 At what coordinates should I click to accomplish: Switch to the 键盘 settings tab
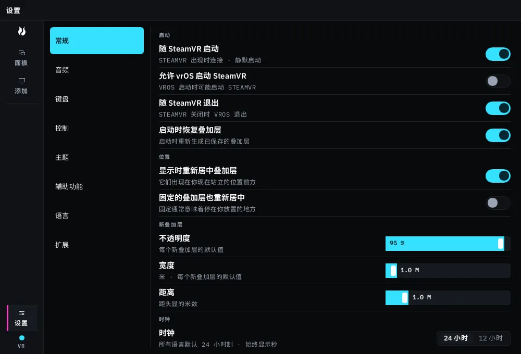(97, 99)
